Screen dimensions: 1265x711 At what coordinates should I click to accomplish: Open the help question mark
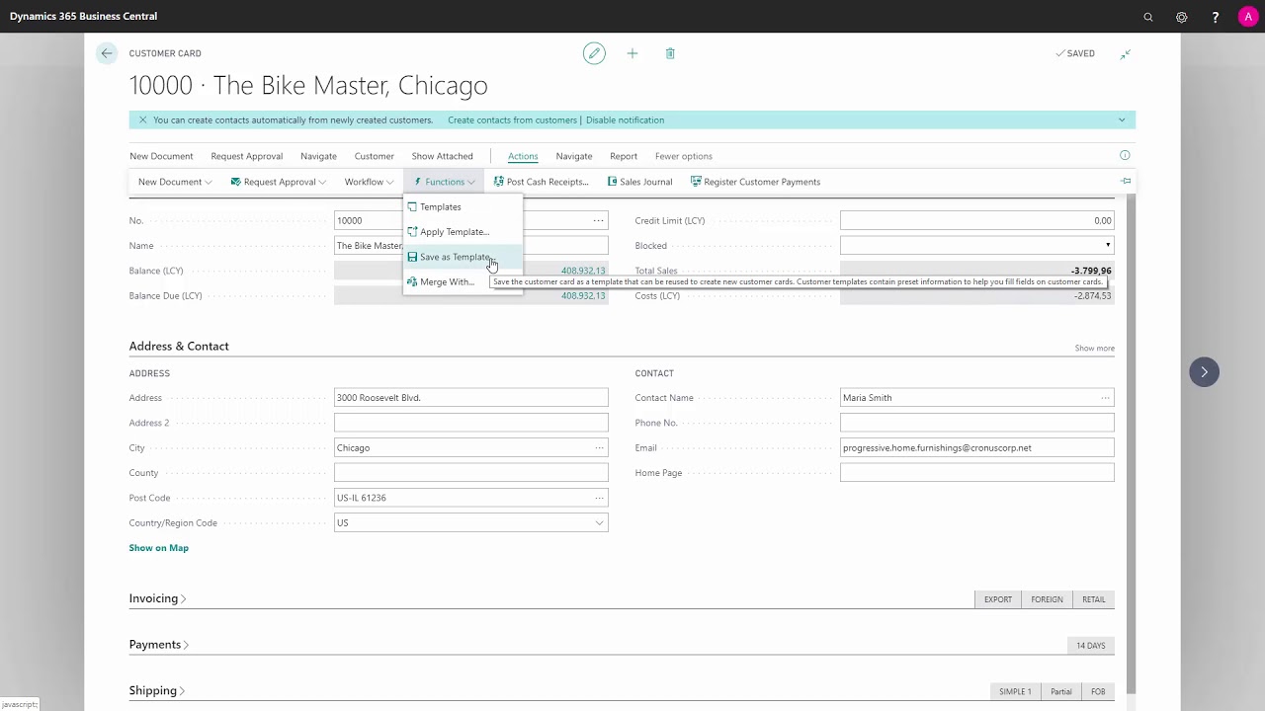(x=1215, y=17)
